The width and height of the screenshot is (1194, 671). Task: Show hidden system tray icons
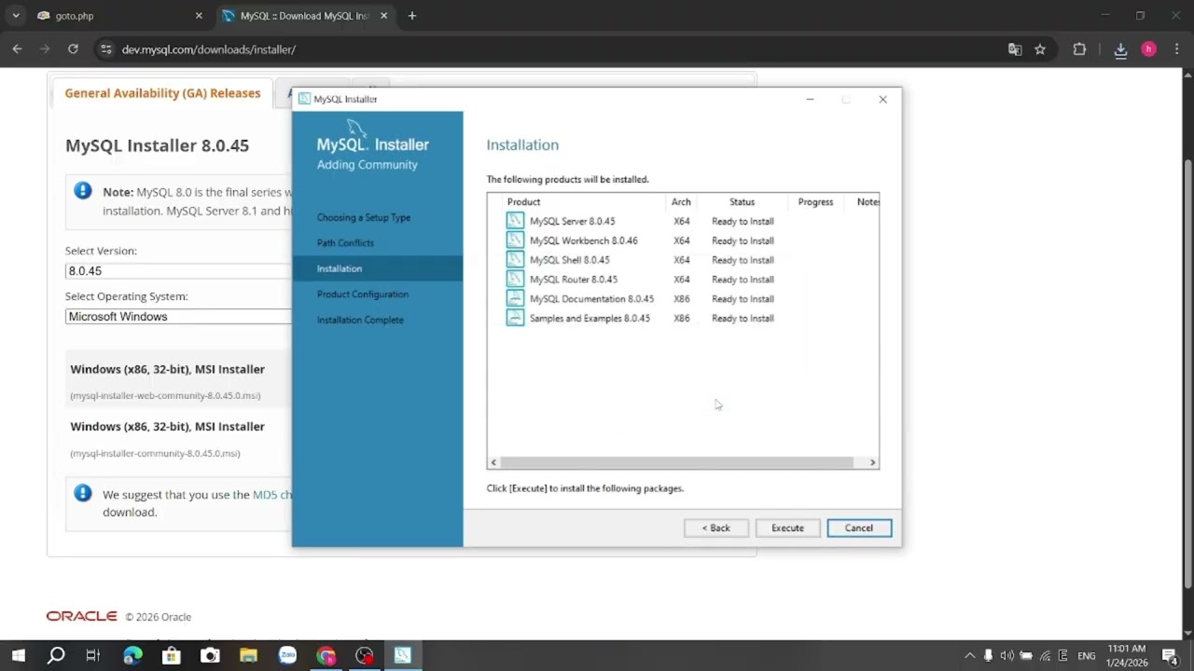click(x=969, y=655)
